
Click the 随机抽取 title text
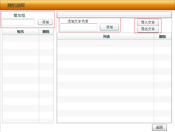[16, 5]
